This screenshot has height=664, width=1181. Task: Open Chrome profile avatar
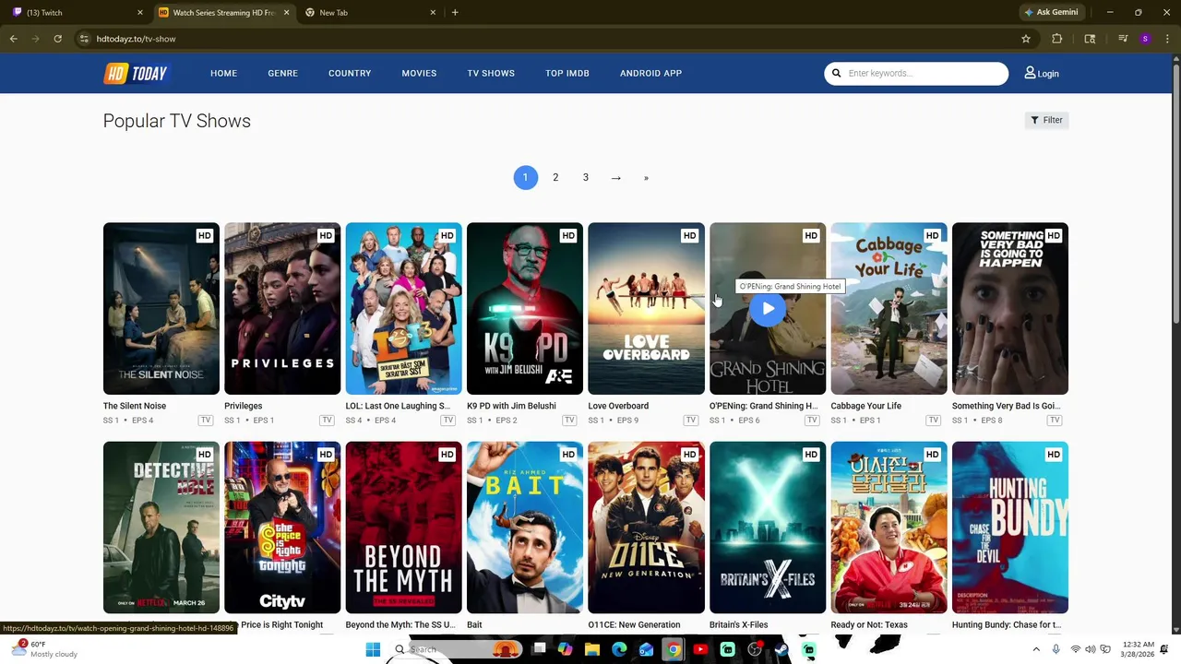click(x=1145, y=39)
